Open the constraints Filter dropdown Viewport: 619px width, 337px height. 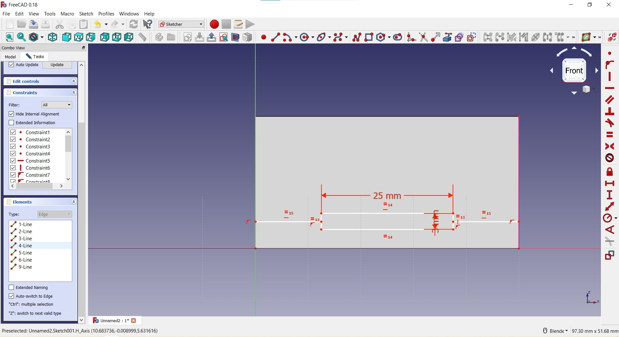tap(57, 105)
